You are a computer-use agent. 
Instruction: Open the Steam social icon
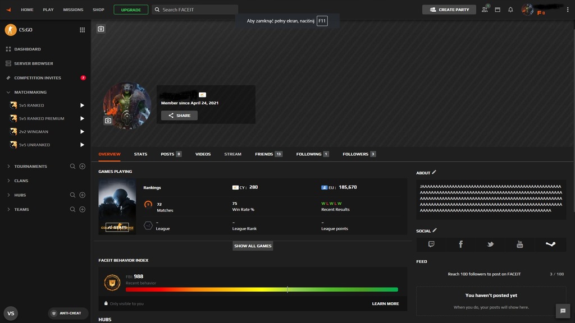[x=550, y=244]
